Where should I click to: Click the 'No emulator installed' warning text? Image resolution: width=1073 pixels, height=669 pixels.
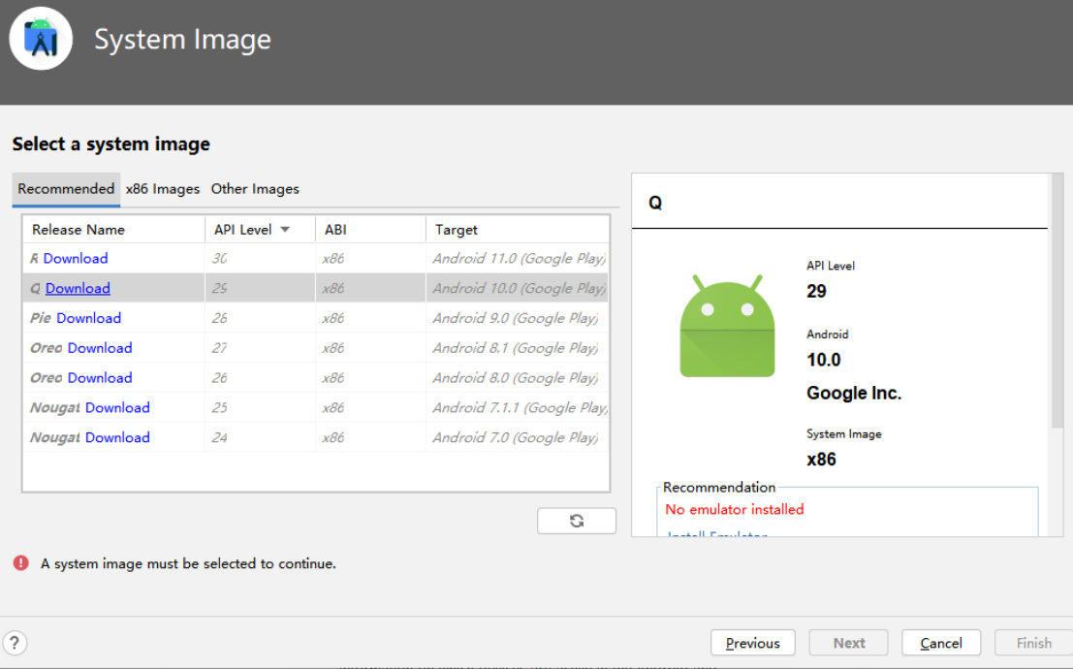[735, 509]
